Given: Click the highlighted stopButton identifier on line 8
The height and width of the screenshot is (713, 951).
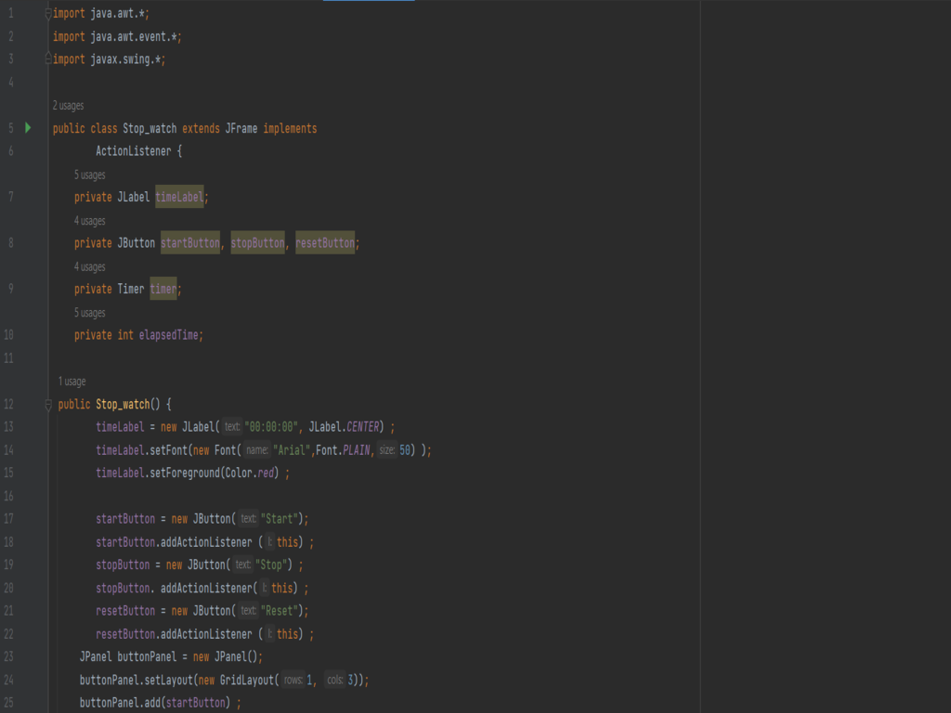Looking at the screenshot, I should [x=258, y=243].
